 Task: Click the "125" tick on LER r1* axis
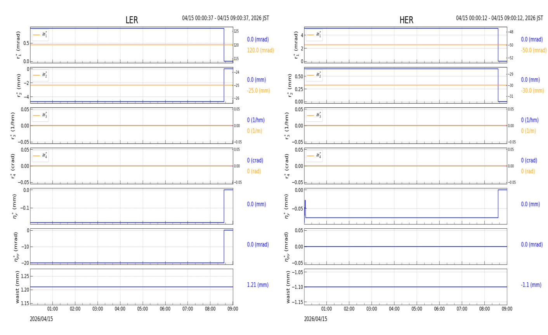pyautogui.click(x=236, y=31)
